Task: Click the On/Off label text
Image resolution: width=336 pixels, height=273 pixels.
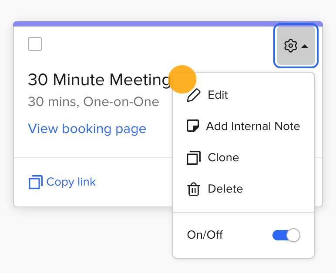Action: (205, 235)
